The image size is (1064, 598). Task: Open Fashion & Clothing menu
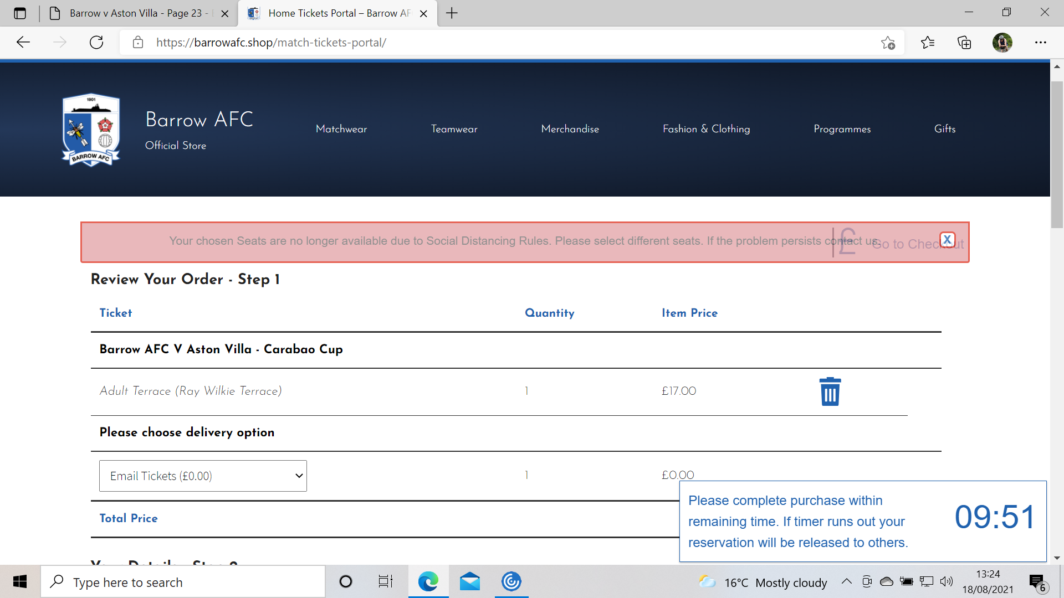click(x=706, y=129)
